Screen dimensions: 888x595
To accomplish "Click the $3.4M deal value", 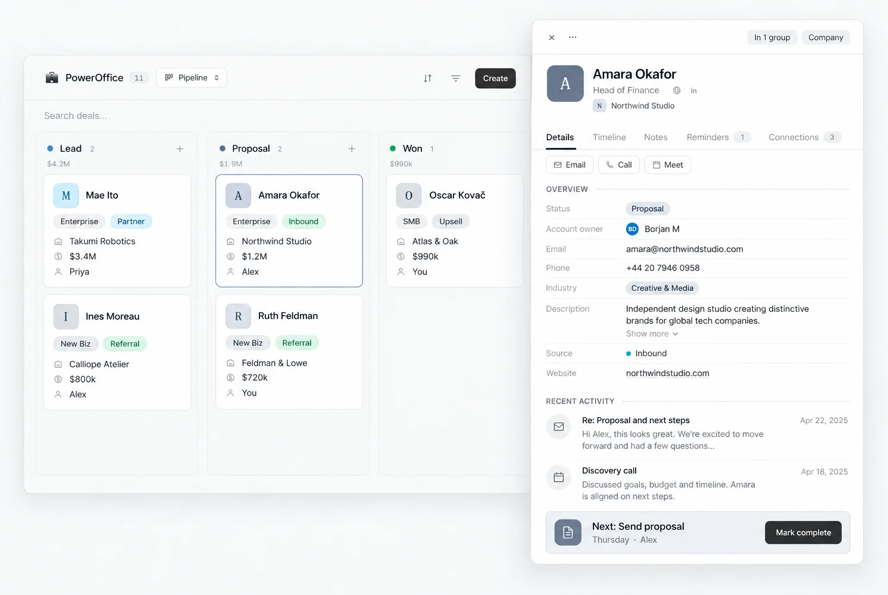I will coord(83,256).
